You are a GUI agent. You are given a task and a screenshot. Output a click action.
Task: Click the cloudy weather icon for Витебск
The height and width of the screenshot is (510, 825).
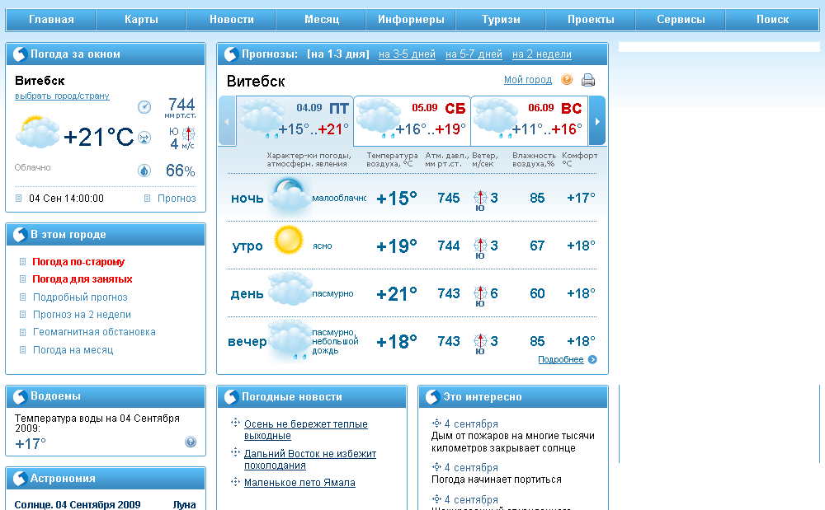pos(39,130)
